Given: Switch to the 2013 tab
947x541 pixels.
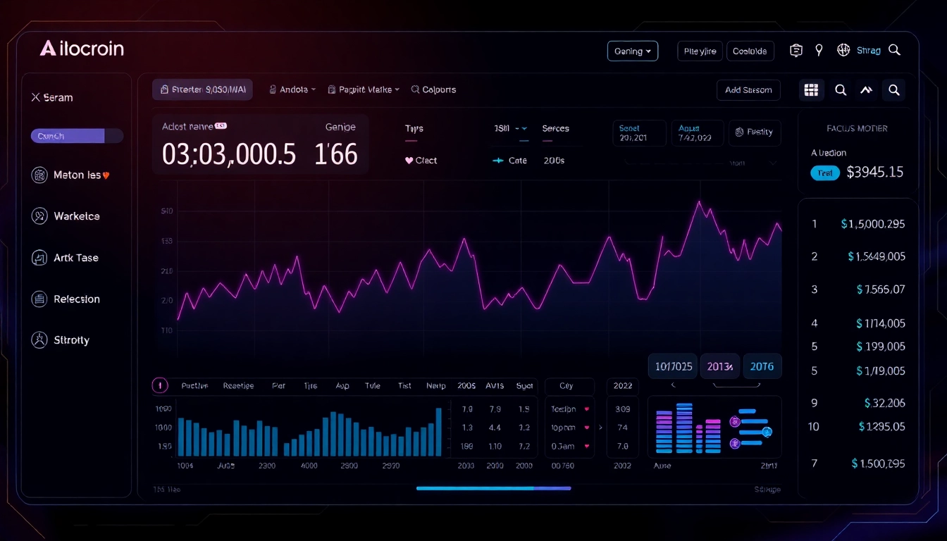Looking at the screenshot, I should click(719, 366).
